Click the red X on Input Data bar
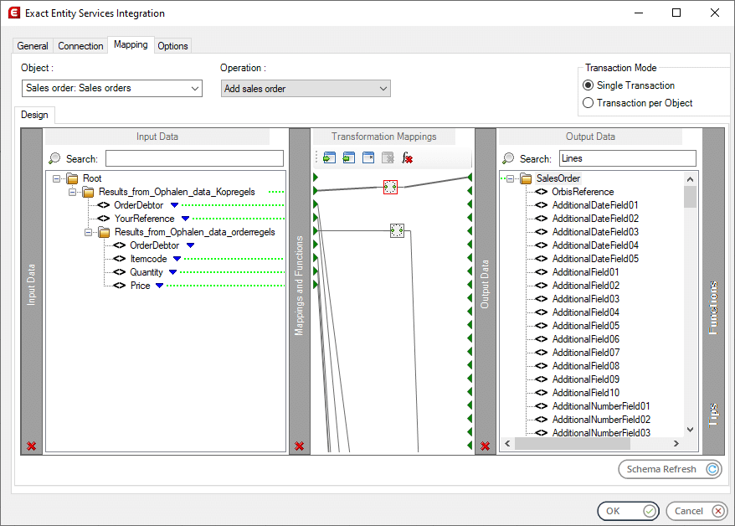This screenshot has height=526, width=735. point(32,446)
